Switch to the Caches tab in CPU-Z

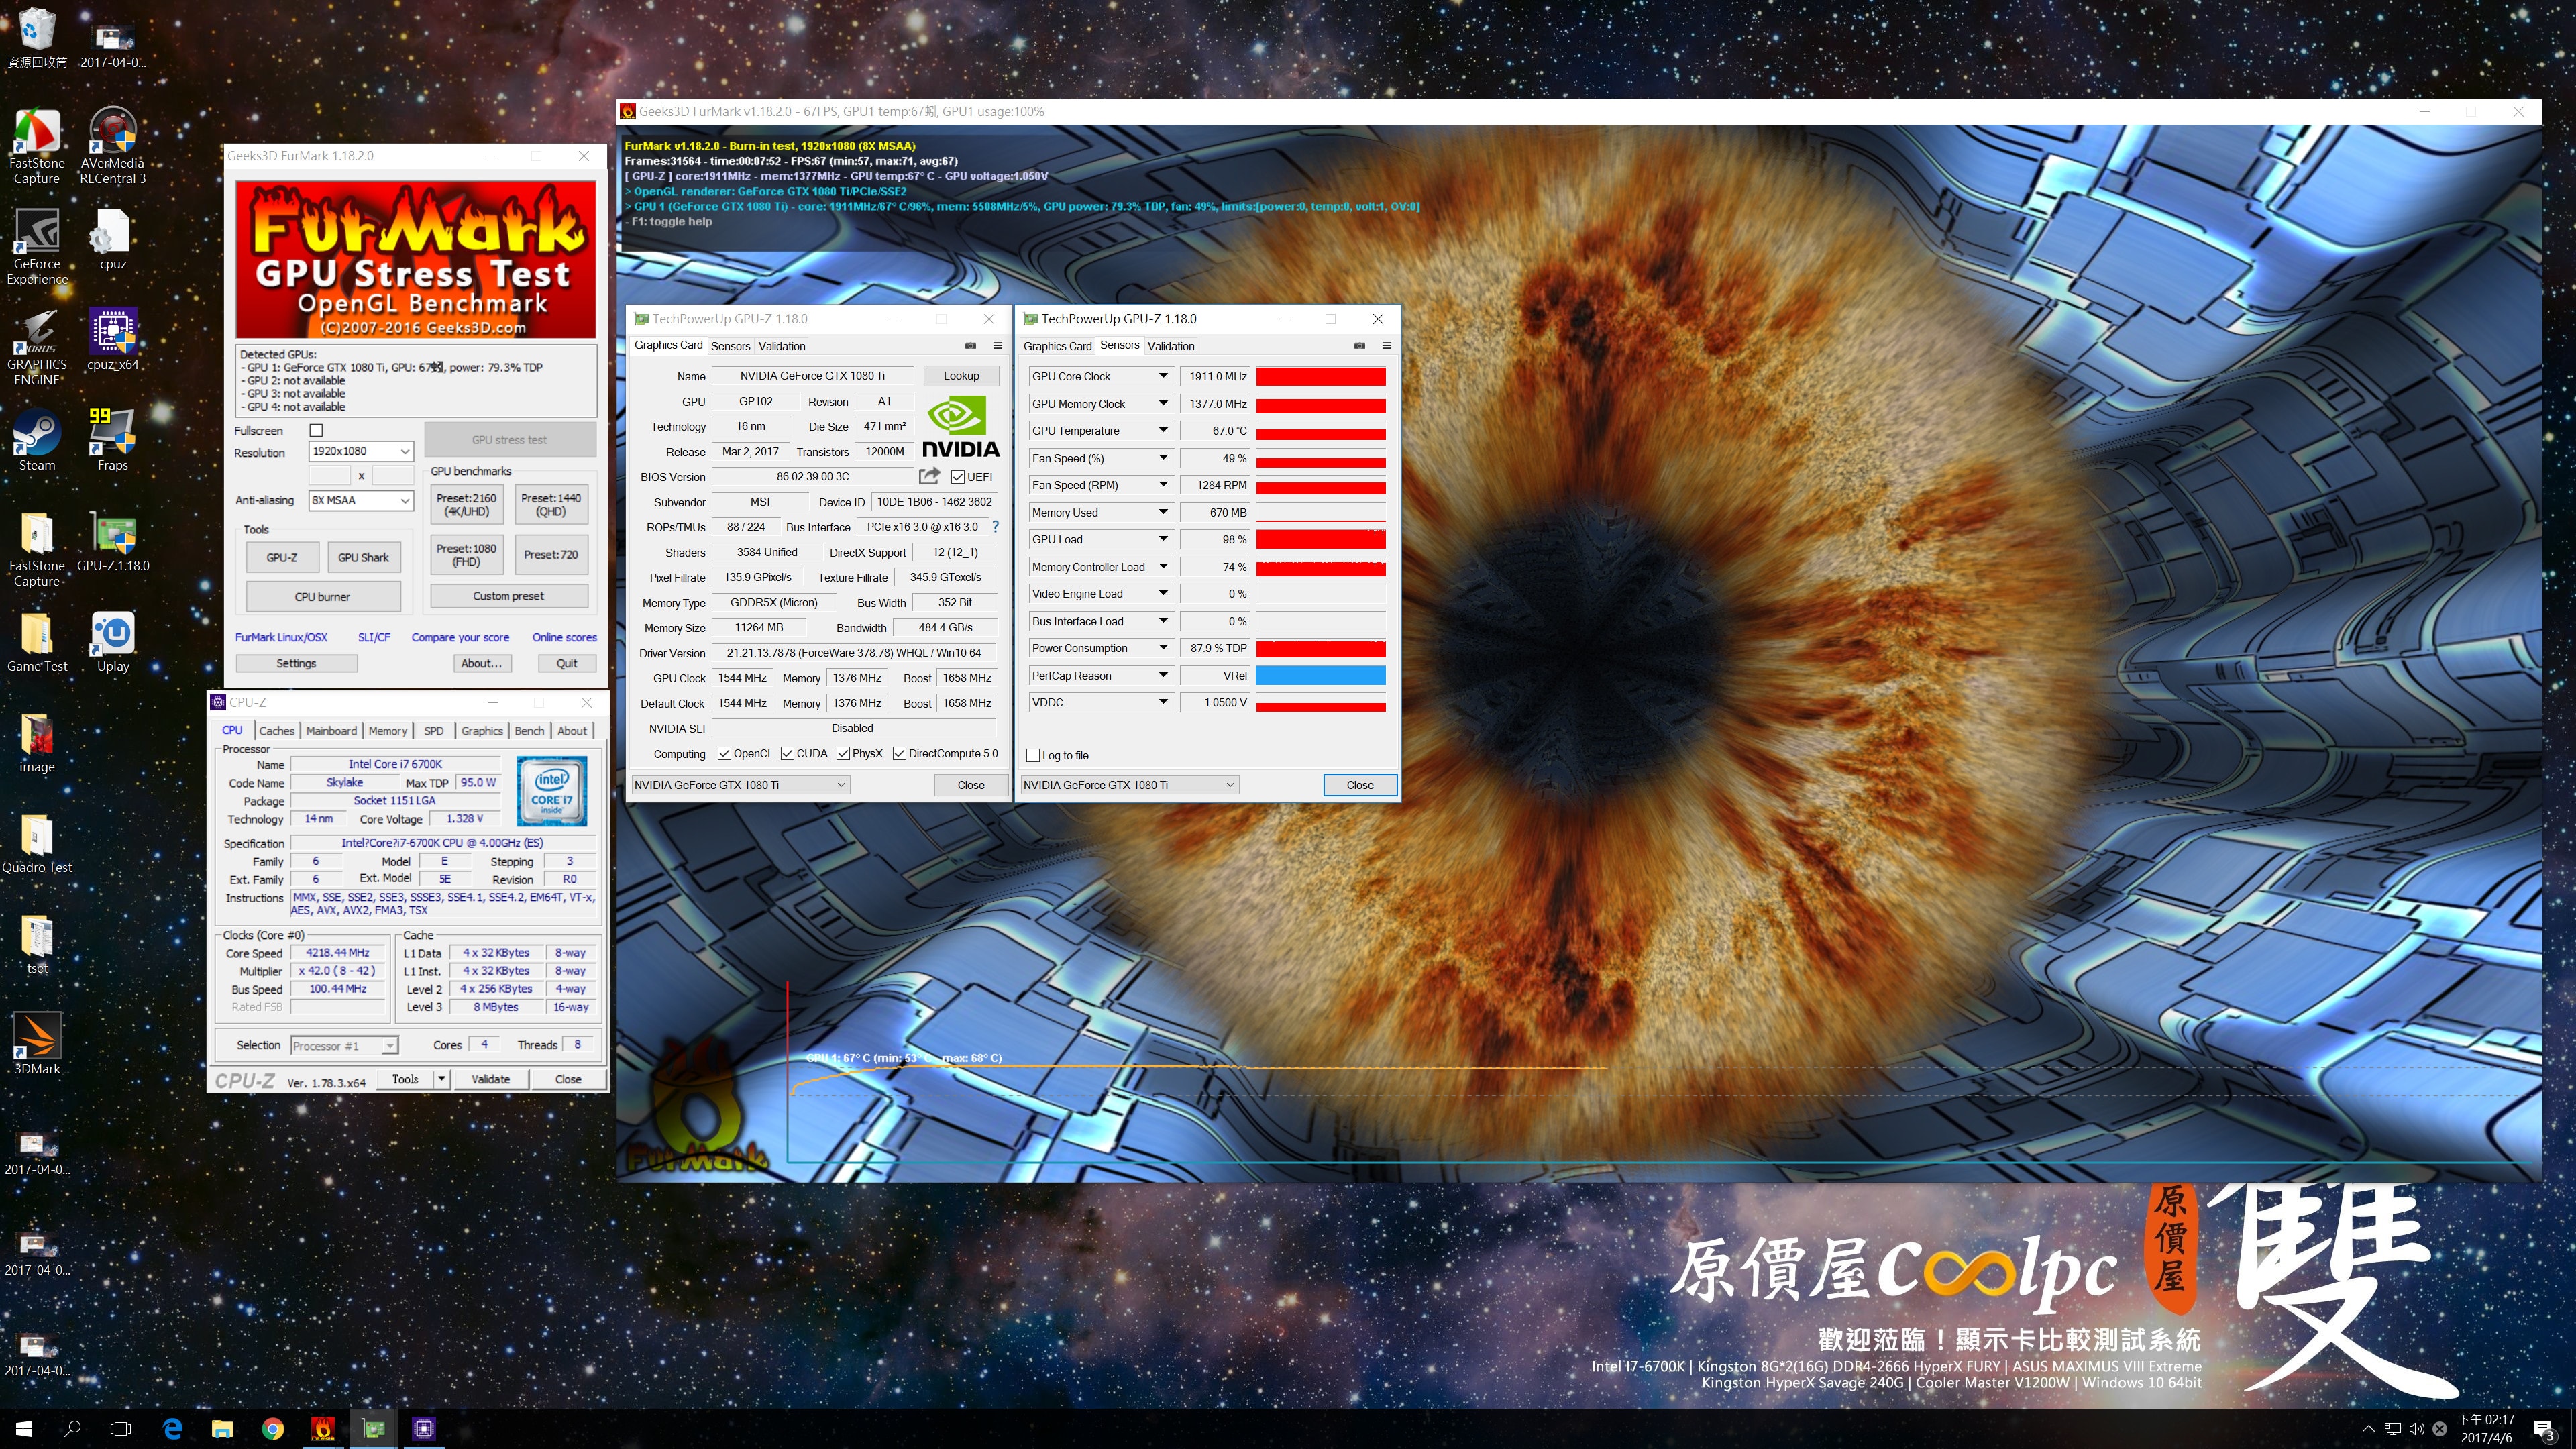tap(276, 730)
